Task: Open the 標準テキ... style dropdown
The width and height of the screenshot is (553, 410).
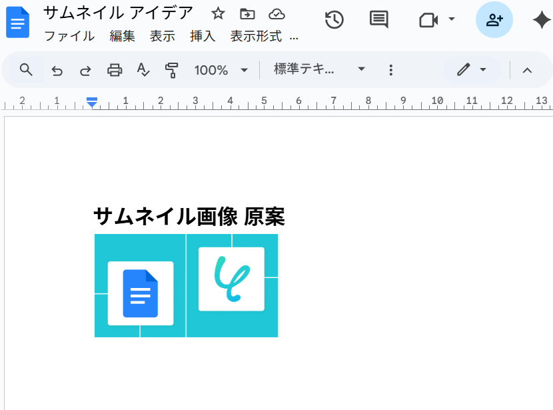Action: (x=319, y=69)
